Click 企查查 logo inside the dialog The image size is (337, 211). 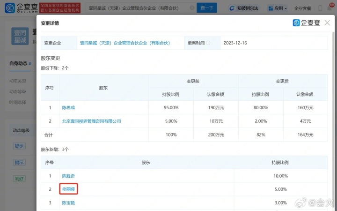point(307,23)
